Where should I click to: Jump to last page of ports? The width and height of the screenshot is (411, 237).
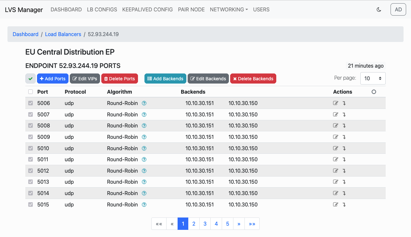click(252, 224)
